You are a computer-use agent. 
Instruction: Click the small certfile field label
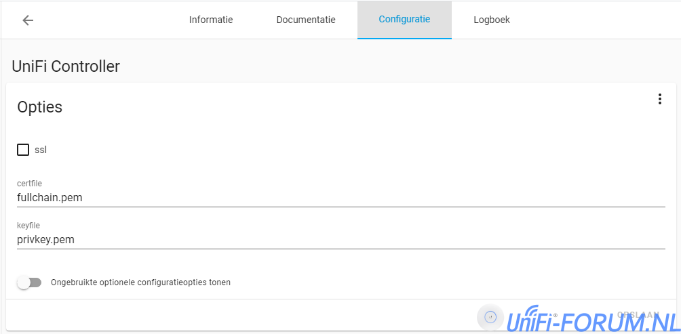pos(29,184)
